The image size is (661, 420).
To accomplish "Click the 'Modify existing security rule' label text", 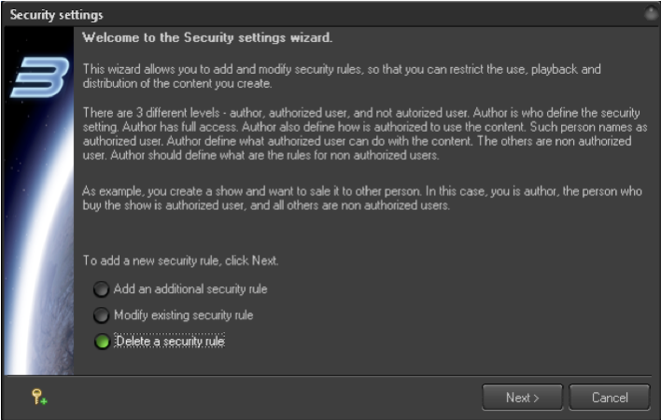I will pos(183,315).
